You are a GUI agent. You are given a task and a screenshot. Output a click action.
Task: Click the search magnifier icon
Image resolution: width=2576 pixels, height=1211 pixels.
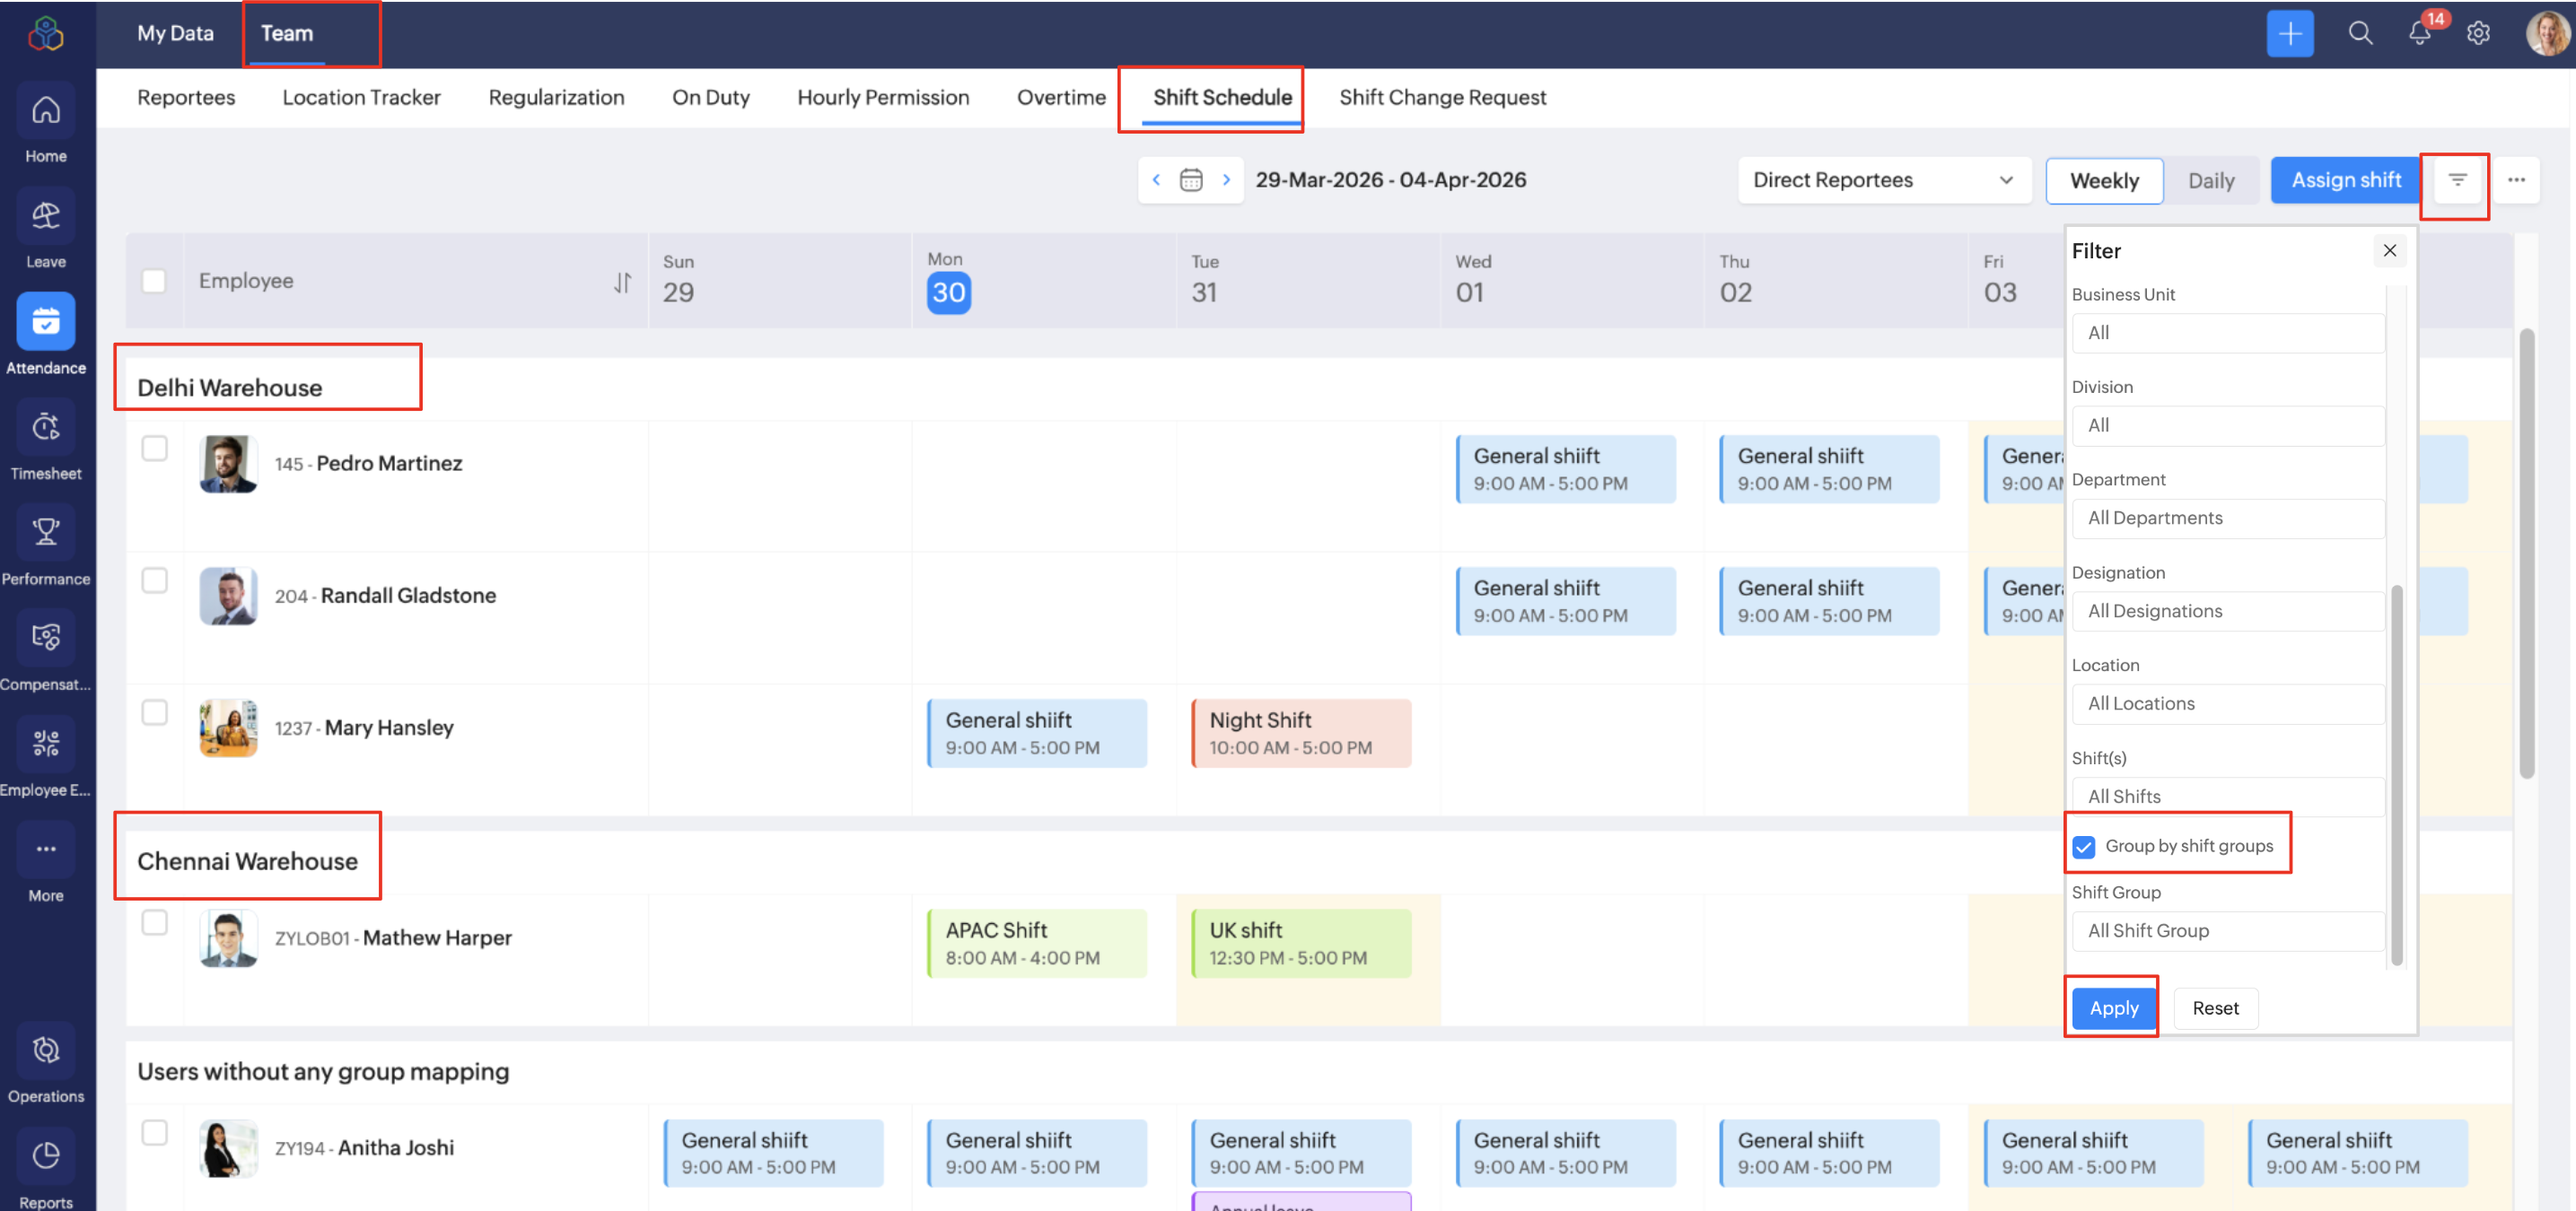[2360, 33]
